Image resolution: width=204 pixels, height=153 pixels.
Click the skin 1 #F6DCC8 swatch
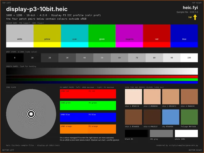(x=134, y=97)
